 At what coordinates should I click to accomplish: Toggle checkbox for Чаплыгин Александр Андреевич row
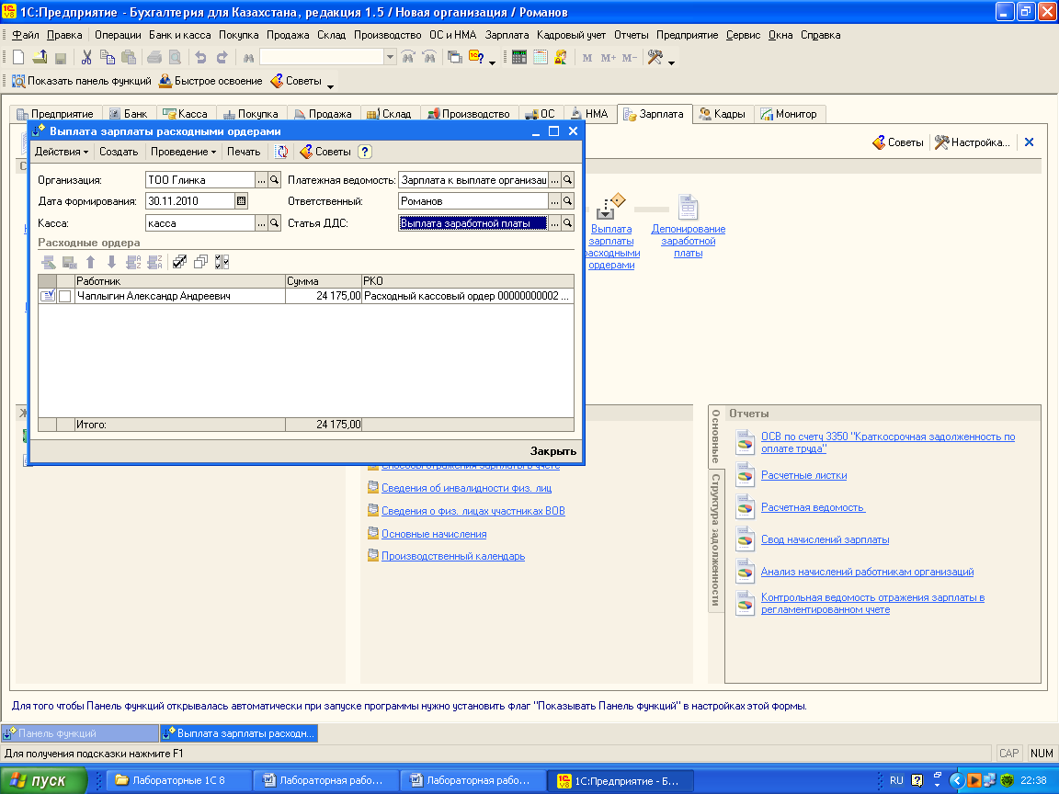pos(65,297)
